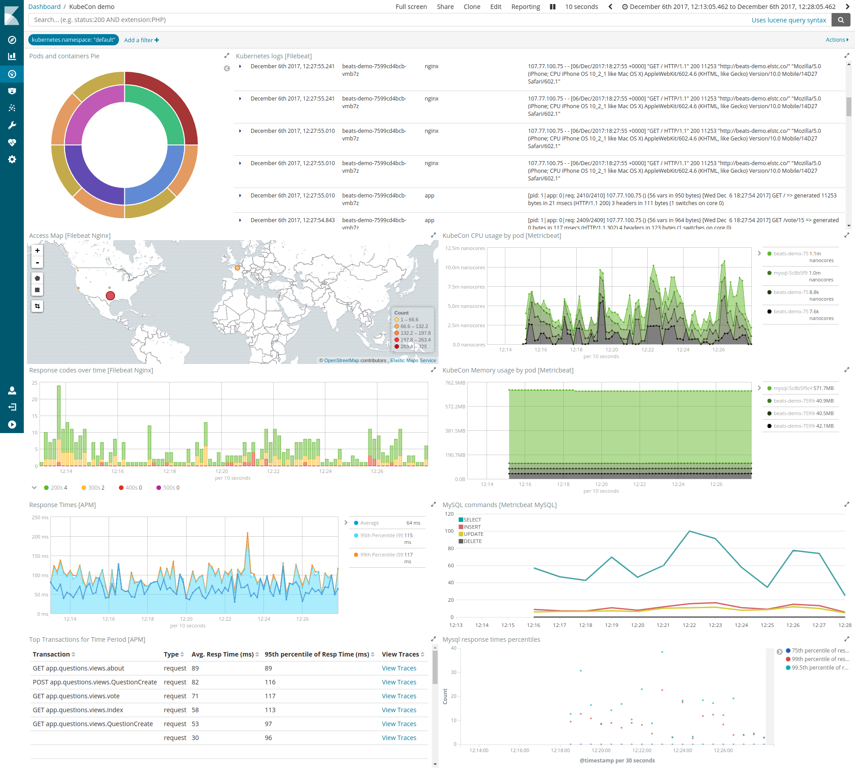Zoom out on the Access Map
The image size is (855, 771).
point(37,263)
